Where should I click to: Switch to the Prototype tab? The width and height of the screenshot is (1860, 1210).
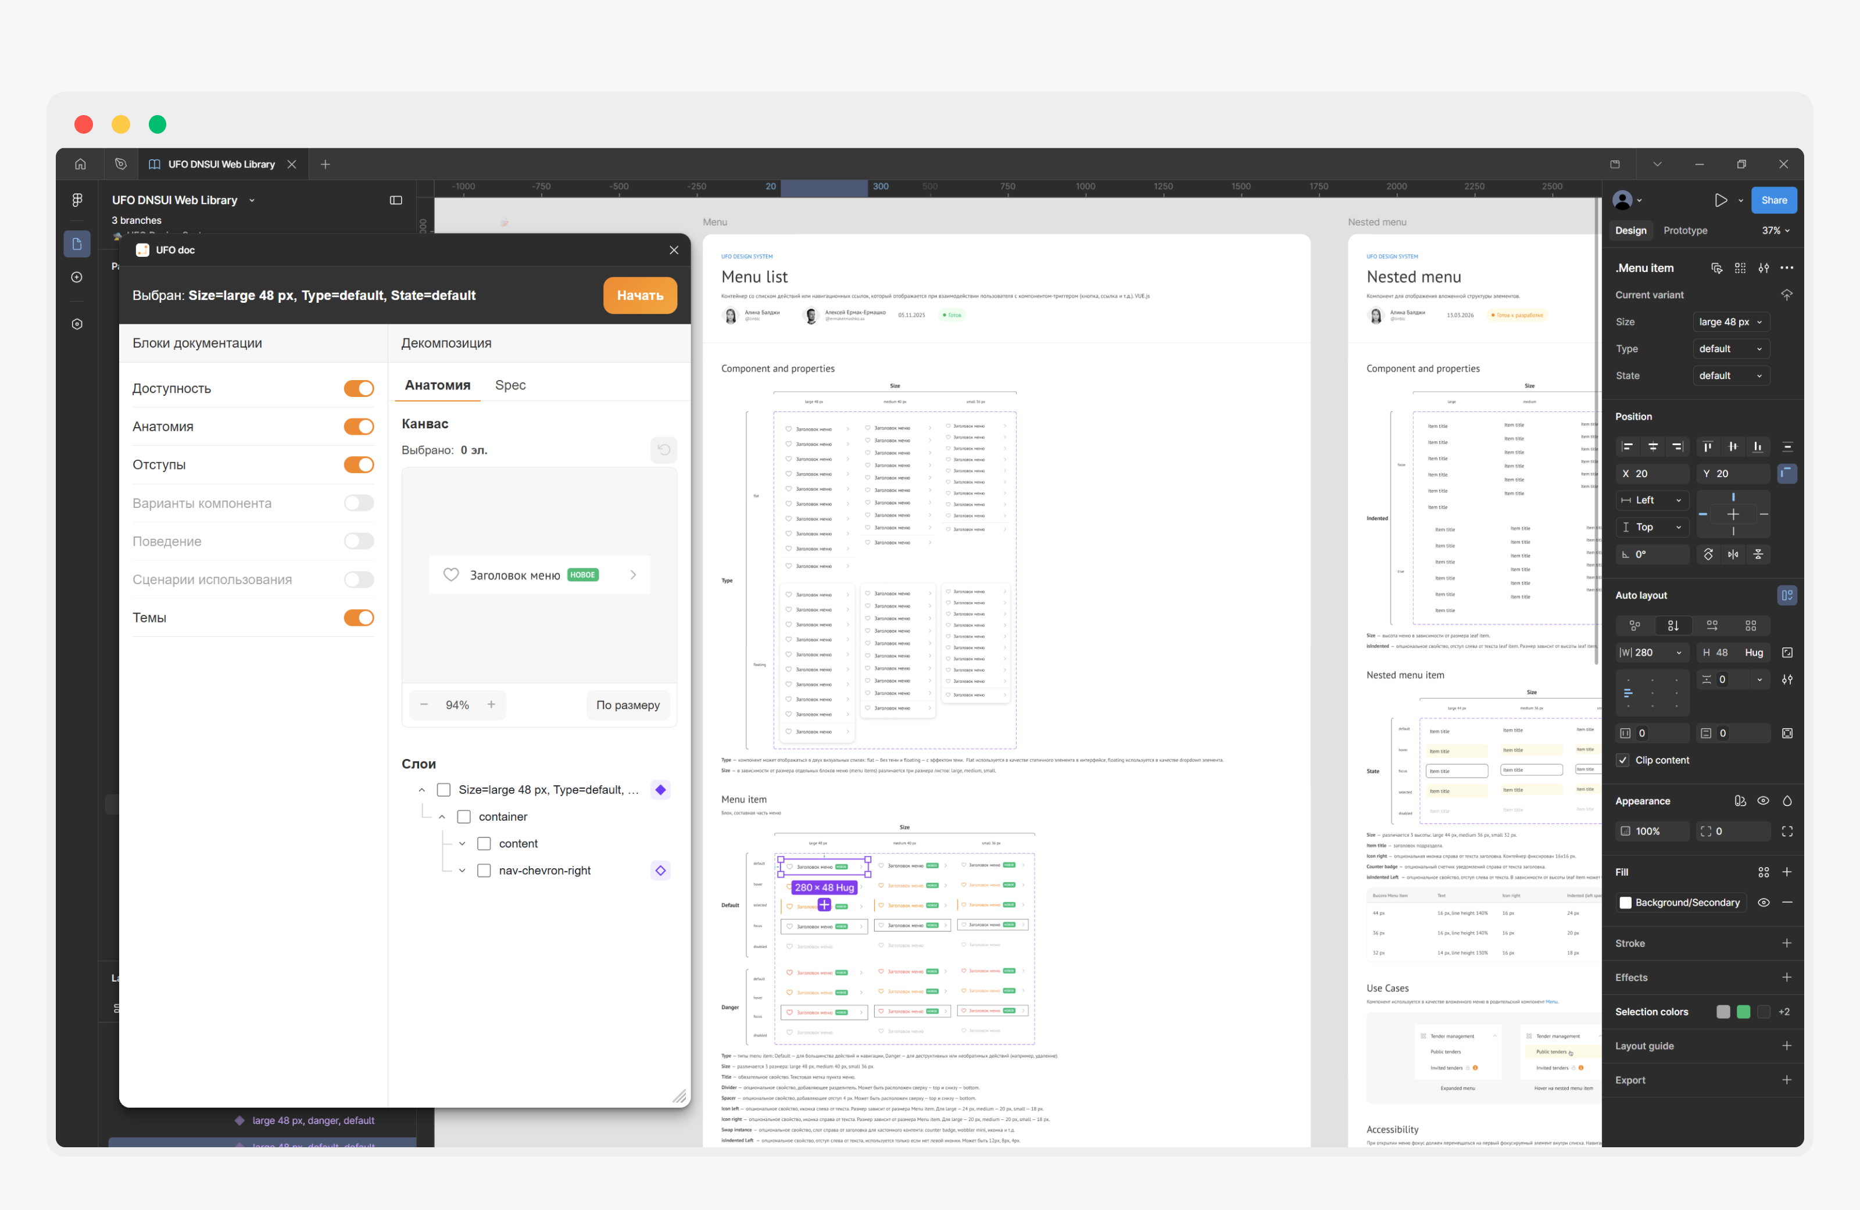point(1685,231)
